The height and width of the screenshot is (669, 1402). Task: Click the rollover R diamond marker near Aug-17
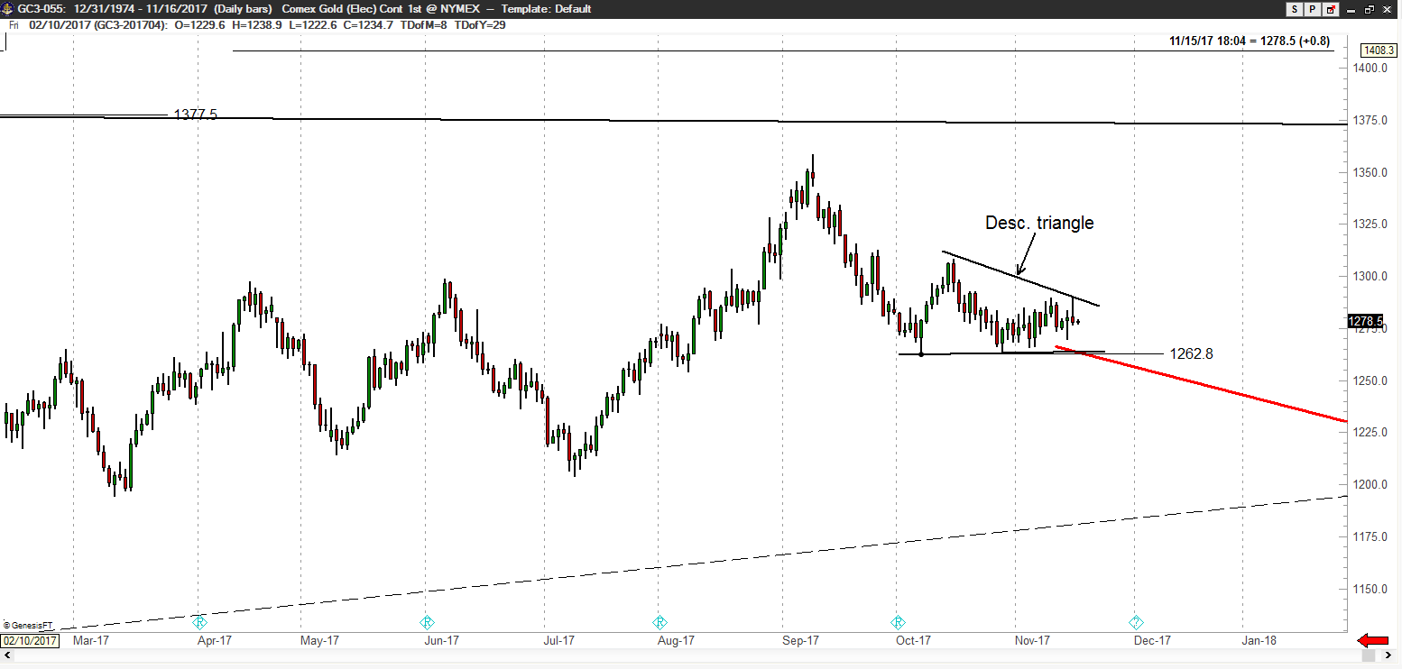[659, 622]
